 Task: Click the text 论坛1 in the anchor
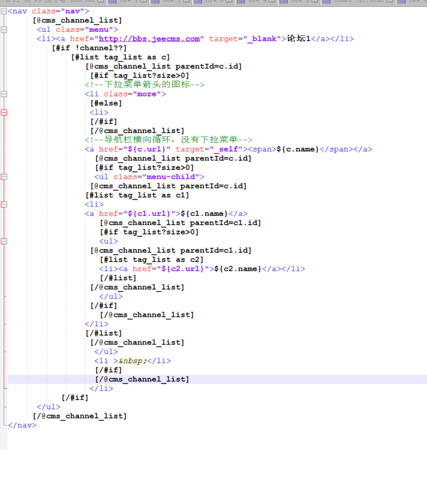(x=299, y=38)
